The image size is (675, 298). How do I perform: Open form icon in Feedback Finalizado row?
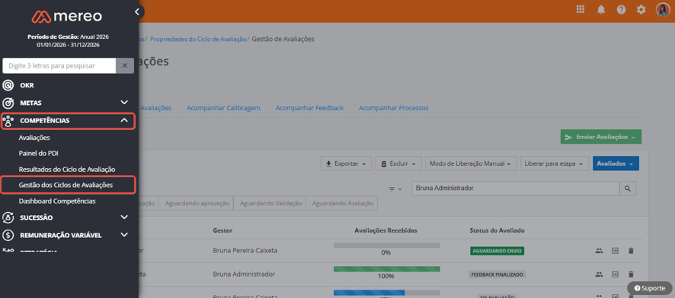coord(615,274)
